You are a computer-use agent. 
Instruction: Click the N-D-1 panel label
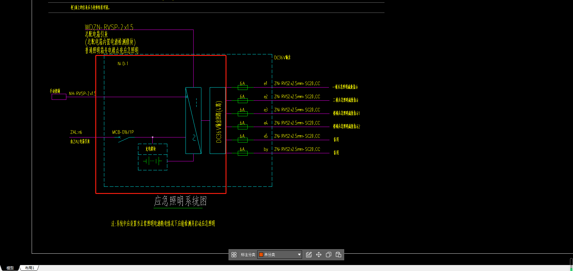point(123,64)
